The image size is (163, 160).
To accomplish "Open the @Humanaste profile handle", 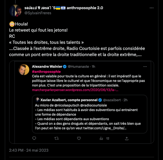I will 78,66.
